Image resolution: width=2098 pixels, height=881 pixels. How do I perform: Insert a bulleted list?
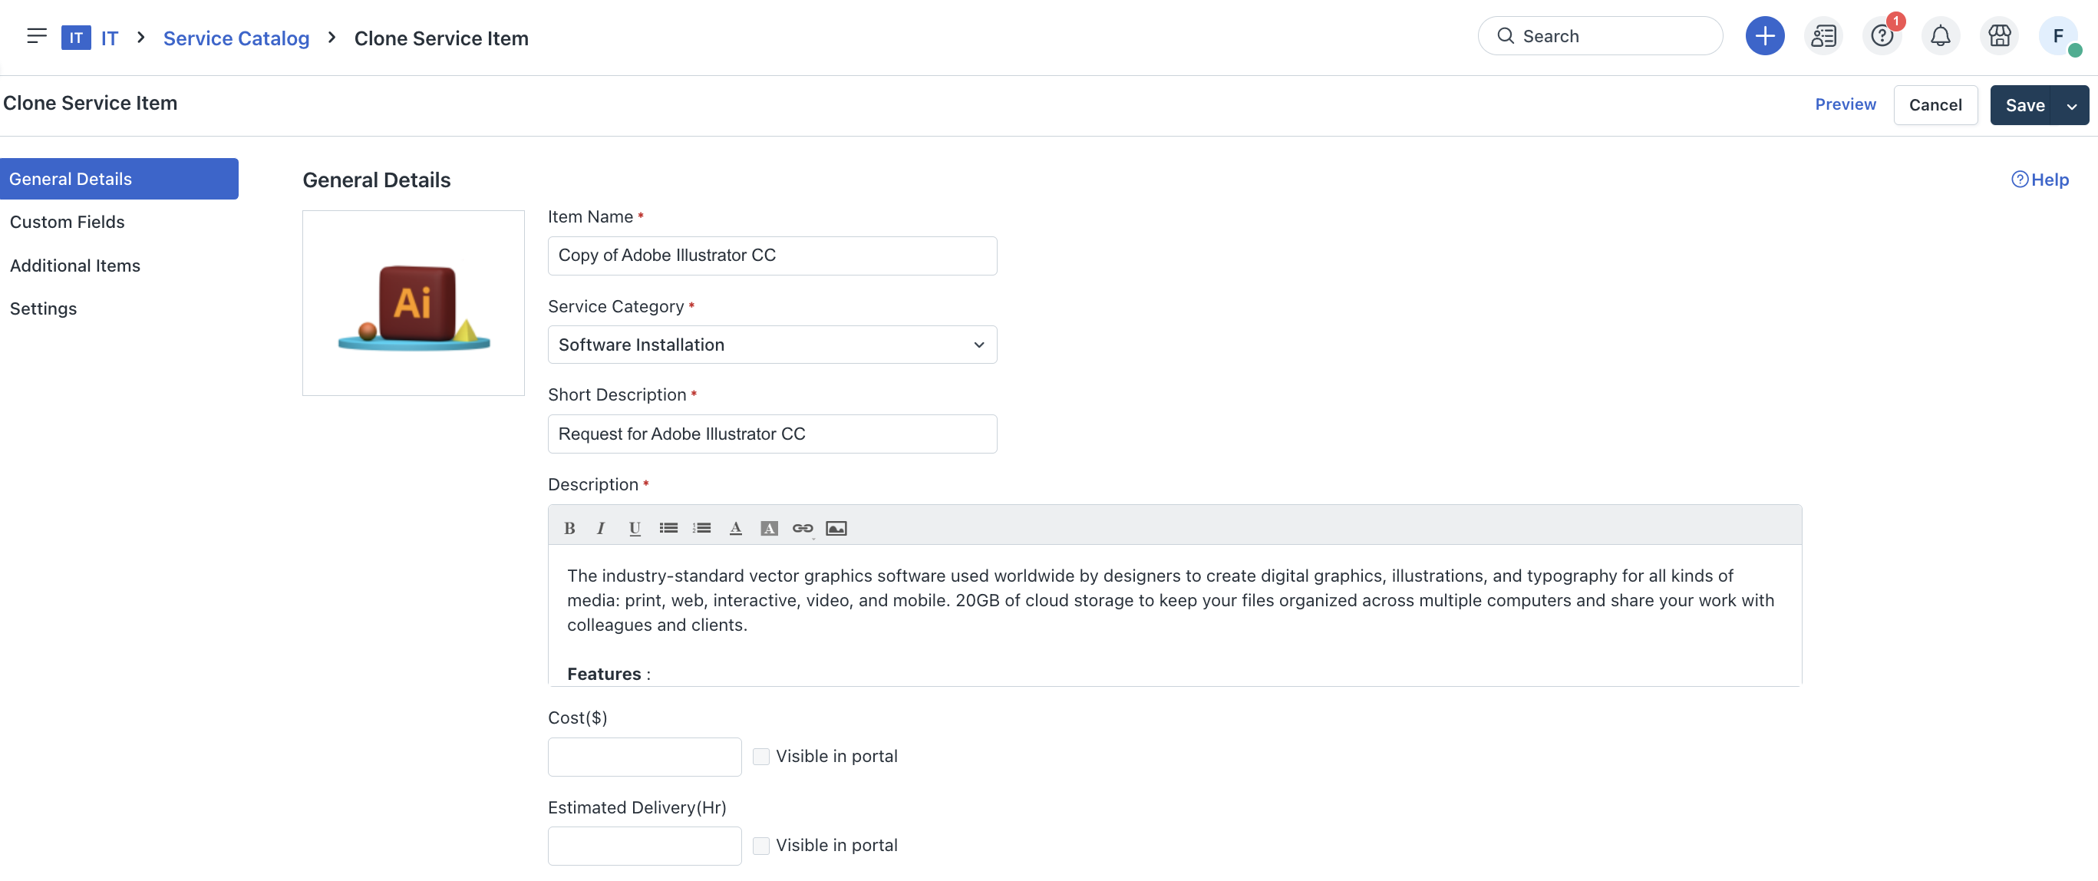point(668,529)
